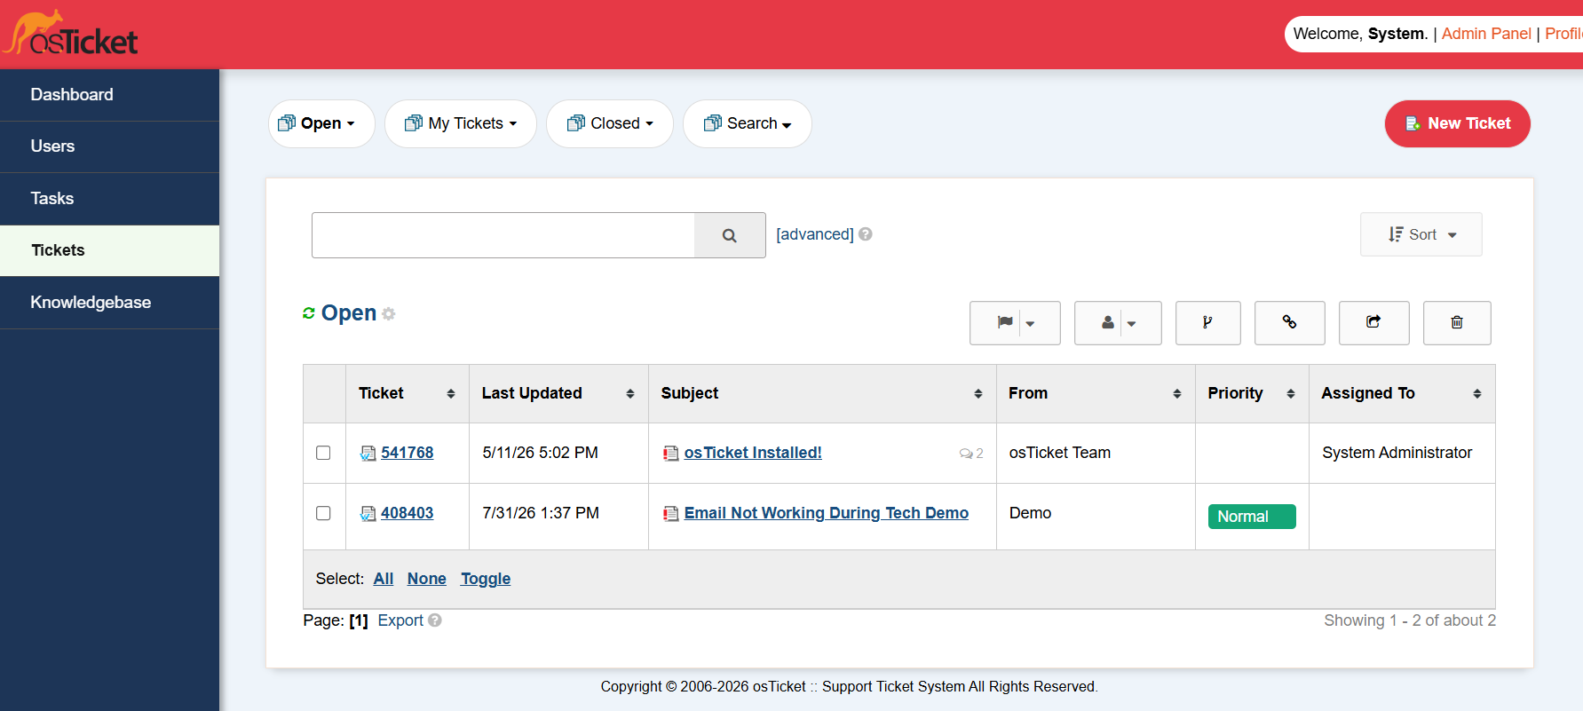Image resolution: width=1583 pixels, height=711 pixels.
Task: Open Knowledgebase in the sidebar
Action: coord(109,303)
